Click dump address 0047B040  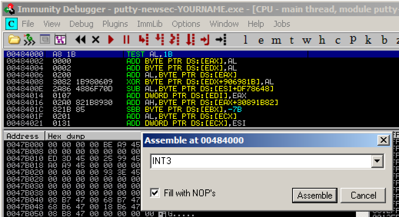coord(25,200)
